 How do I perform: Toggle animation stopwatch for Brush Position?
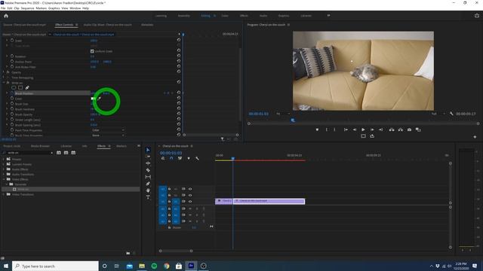(12, 93)
